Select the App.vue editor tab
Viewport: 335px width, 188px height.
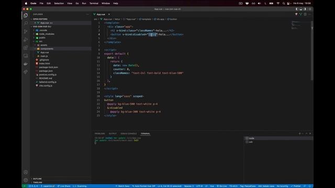101,14
